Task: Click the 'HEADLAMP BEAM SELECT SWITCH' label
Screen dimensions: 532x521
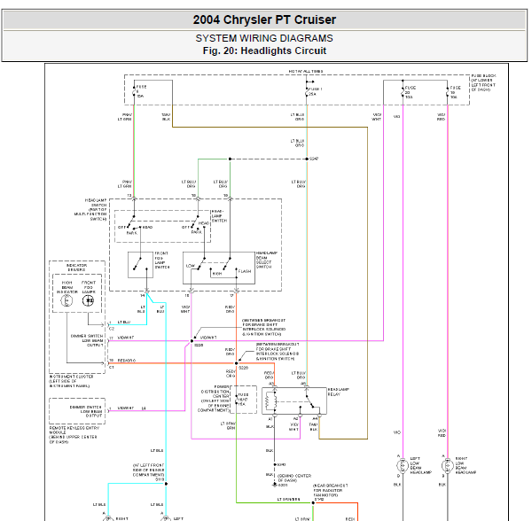Action: 267,260
